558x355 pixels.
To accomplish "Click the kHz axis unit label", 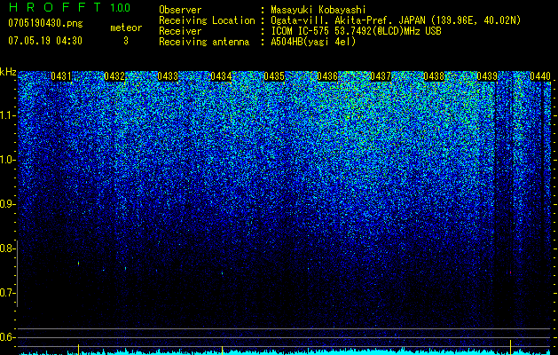I will point(8,72).
